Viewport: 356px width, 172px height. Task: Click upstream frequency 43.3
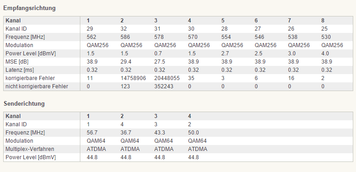pos(159,133)
